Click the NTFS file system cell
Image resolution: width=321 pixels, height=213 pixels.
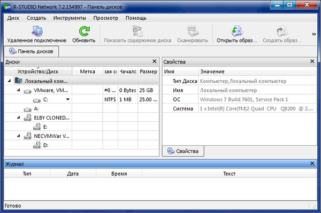coord(110,99)
